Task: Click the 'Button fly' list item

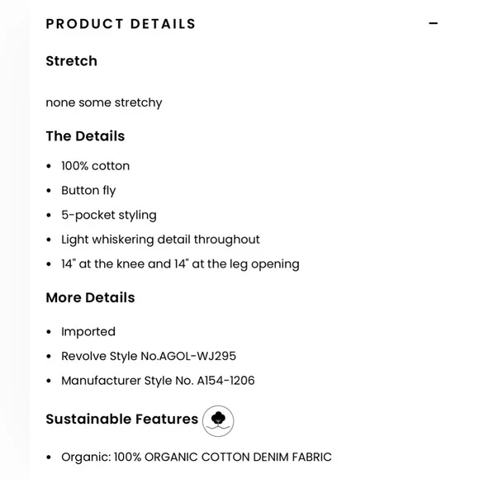Action: click(88, 191)
